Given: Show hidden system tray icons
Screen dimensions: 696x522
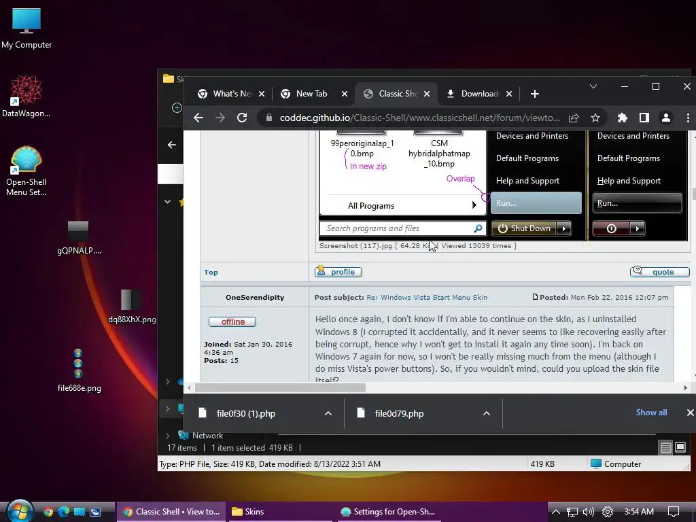Looking at the screenshot, I should coord(555,512).
